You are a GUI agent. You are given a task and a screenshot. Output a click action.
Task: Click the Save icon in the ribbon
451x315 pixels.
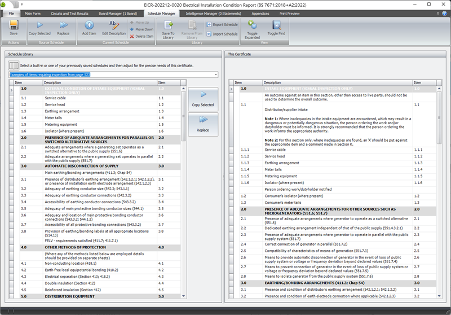(x=14, y=27)
